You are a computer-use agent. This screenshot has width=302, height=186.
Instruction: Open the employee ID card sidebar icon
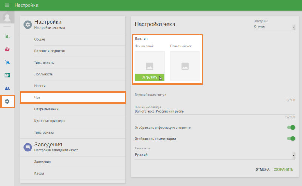click(7, 75)
